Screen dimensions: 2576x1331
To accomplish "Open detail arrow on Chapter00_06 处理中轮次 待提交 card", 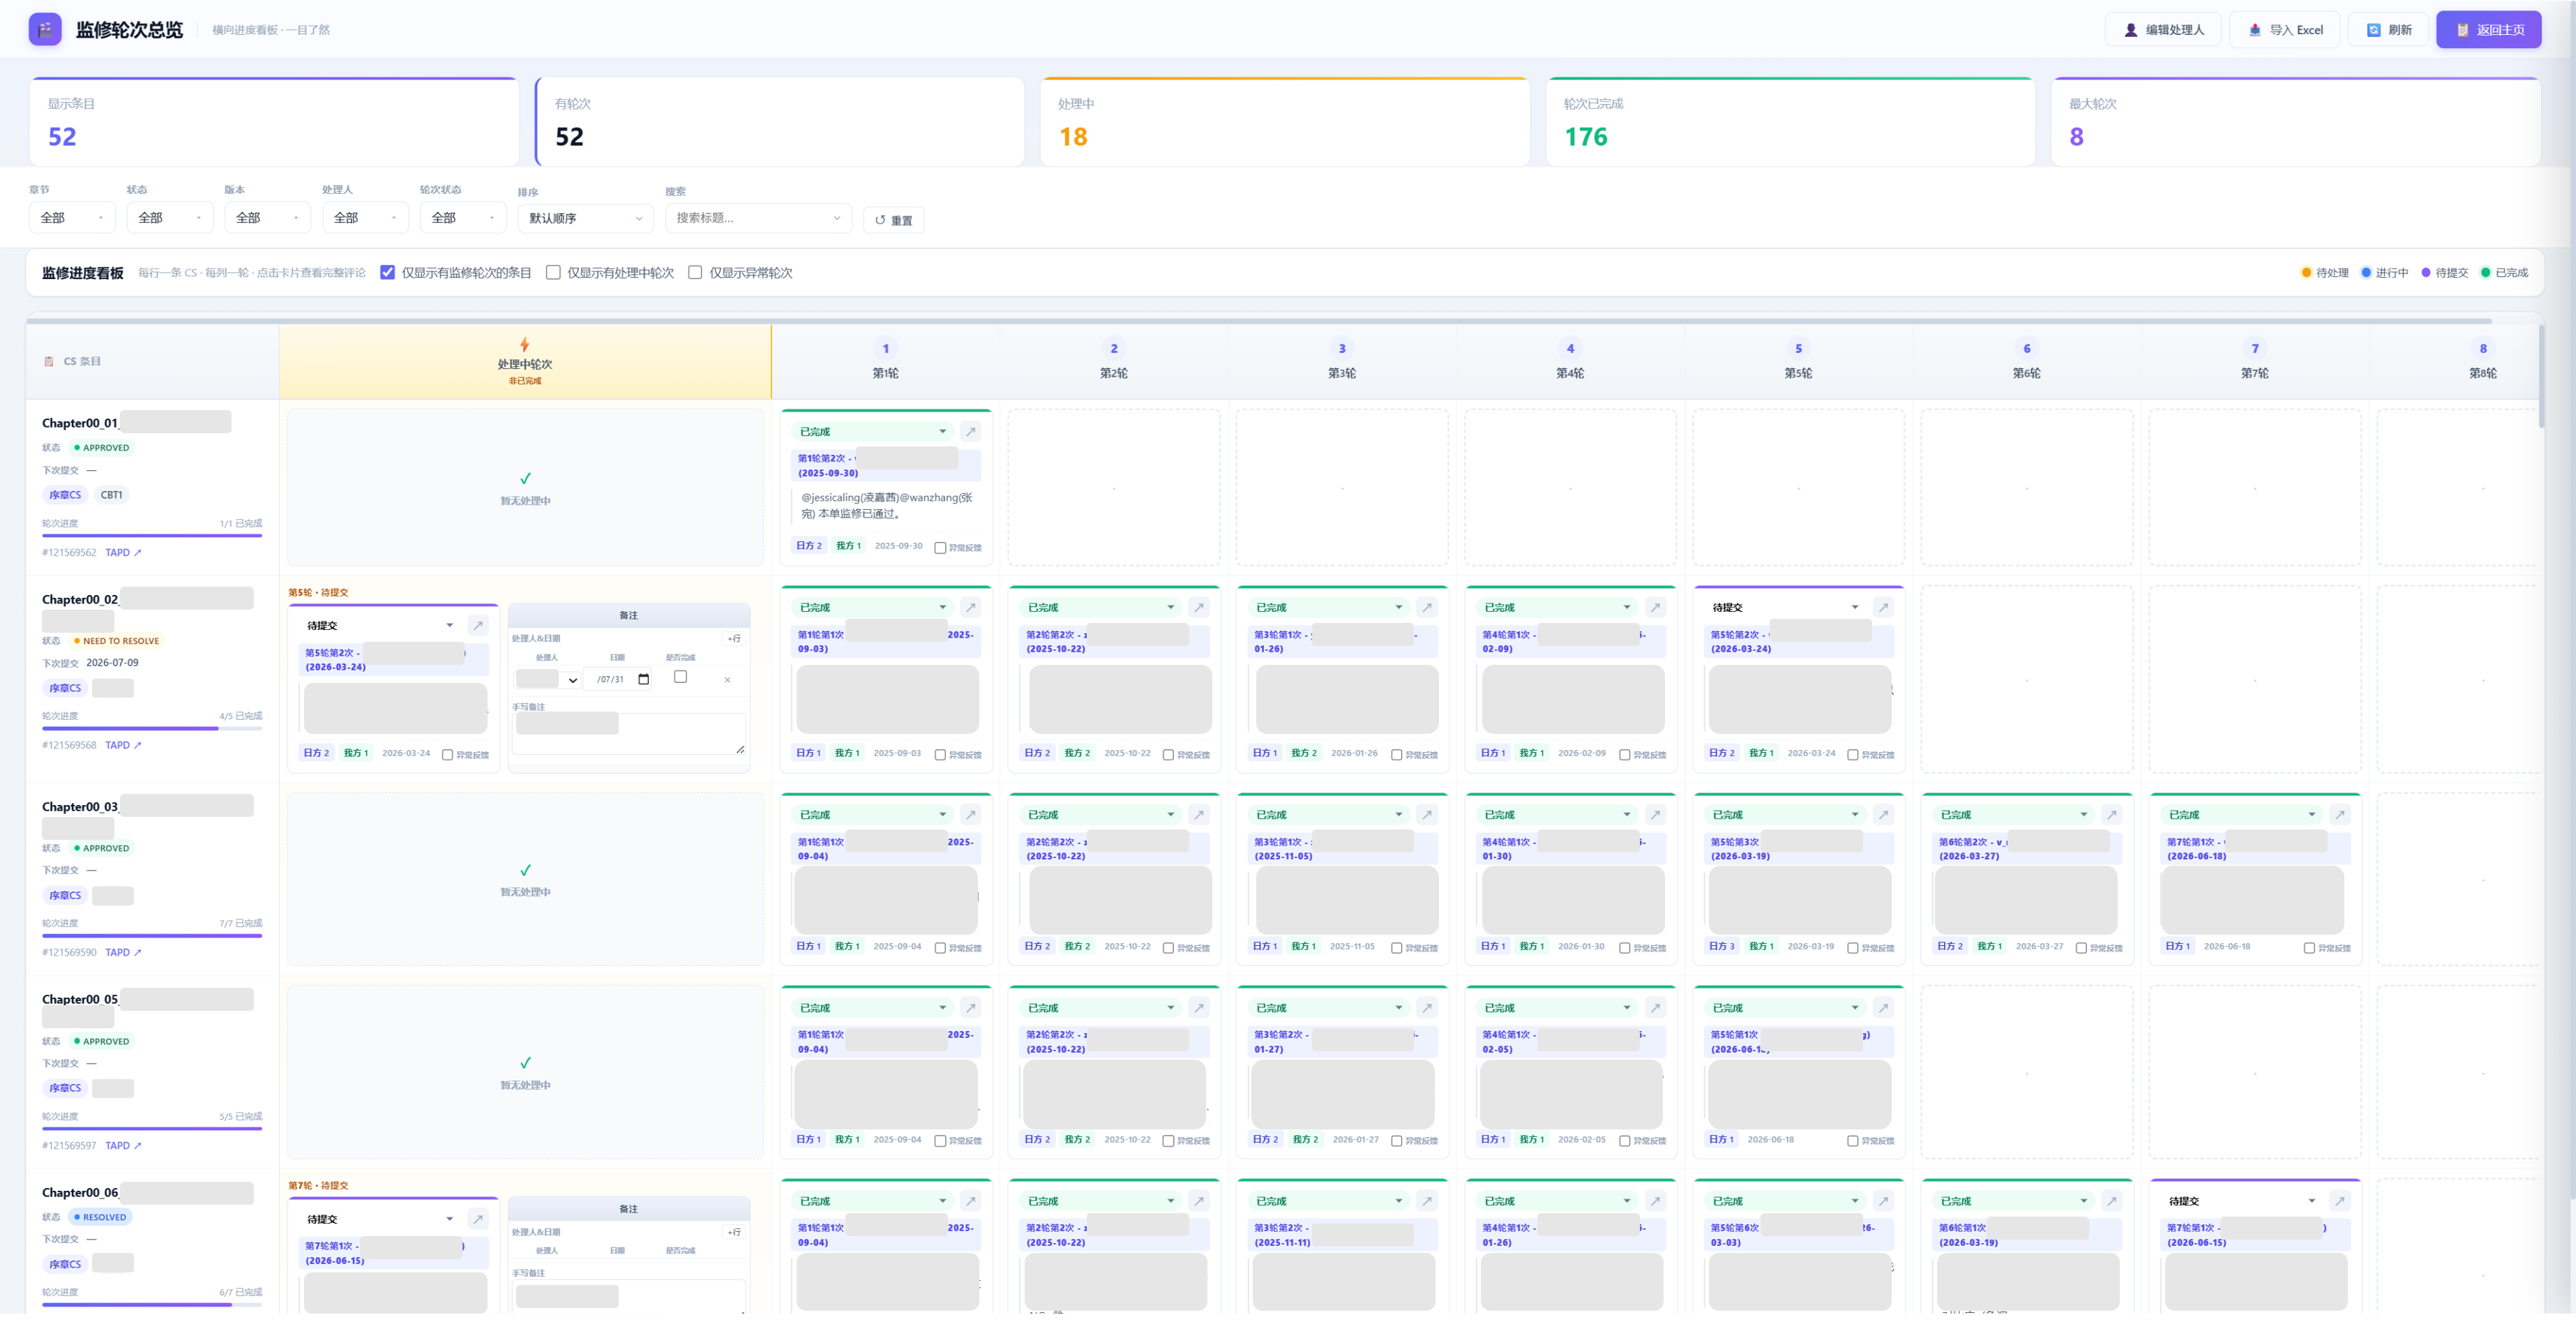I will [478, 1219].
